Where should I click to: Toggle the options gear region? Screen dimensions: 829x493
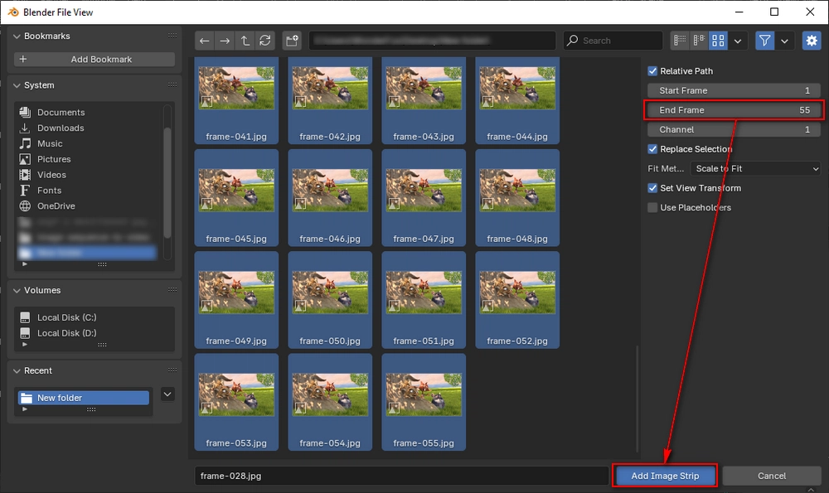point(812,40)
